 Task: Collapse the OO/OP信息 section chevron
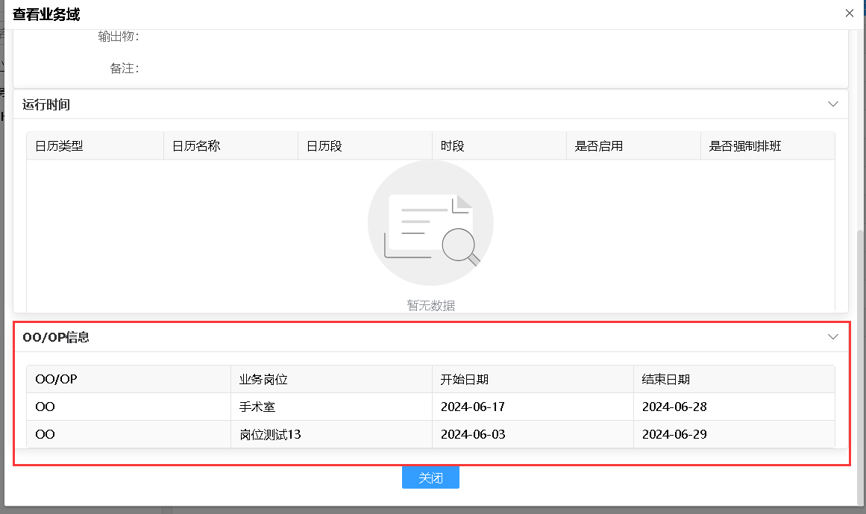click(x=833, y=337)
